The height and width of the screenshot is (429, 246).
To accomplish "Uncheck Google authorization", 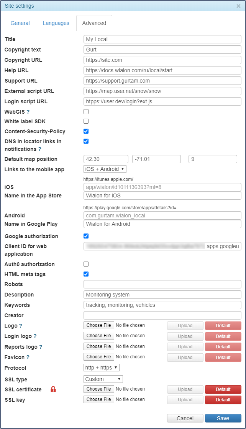I will click(x=86, y=236).
